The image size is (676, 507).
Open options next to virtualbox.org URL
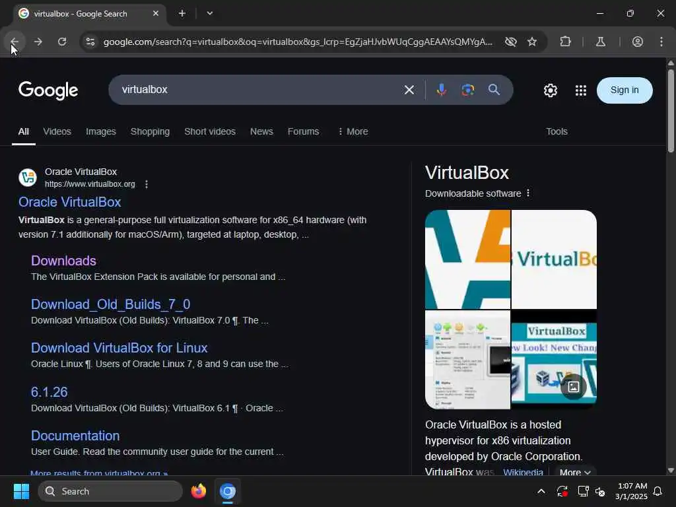[147, 184]
